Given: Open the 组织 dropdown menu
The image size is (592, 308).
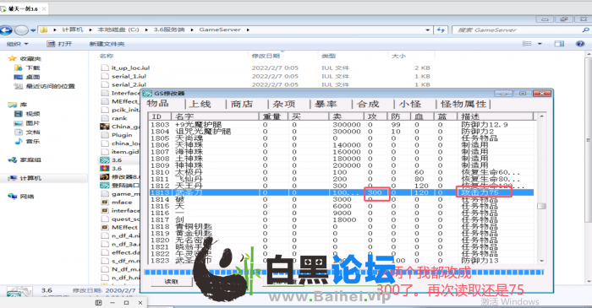Looking at the screenshot, I should pyautogui.click(x=18, y=44).
